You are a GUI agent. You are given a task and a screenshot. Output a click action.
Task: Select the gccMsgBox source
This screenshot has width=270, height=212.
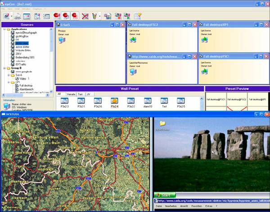pos(22,36)
